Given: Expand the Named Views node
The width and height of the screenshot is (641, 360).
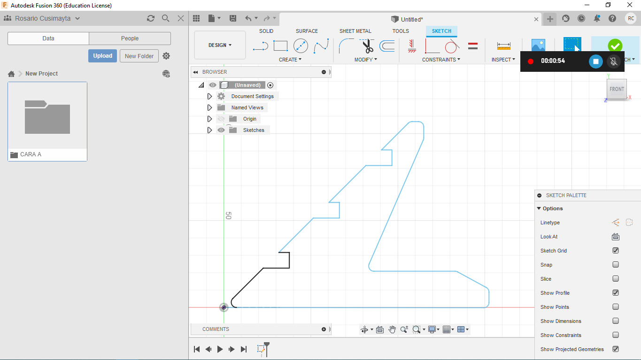Looking at the screenshot, I should (210, 107).
